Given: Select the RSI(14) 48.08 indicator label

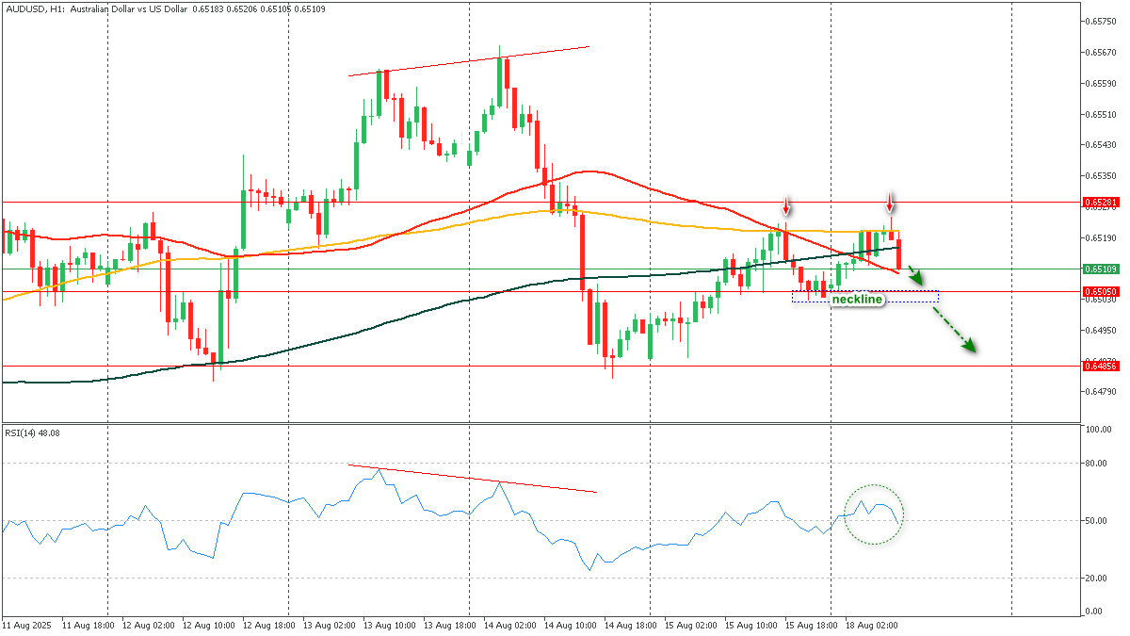Looking at the screenshot, I should tap(33, 432).
